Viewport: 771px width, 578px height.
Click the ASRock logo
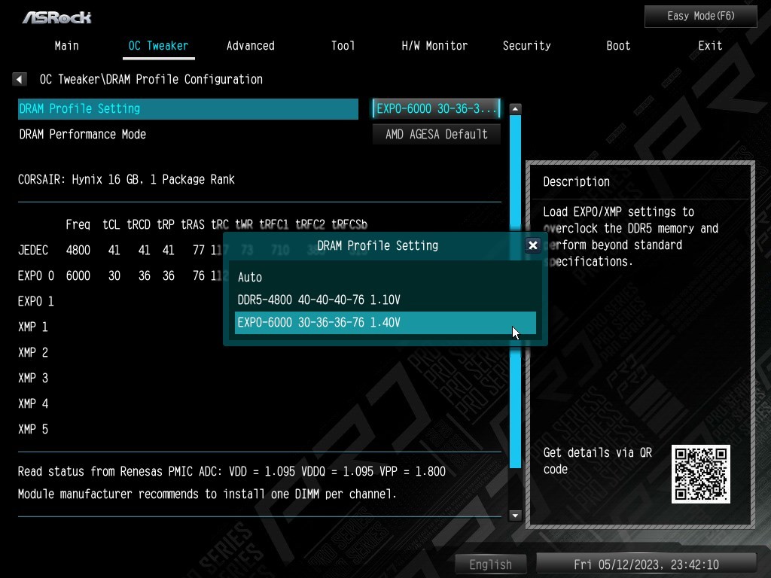click(x=56, y=17)
